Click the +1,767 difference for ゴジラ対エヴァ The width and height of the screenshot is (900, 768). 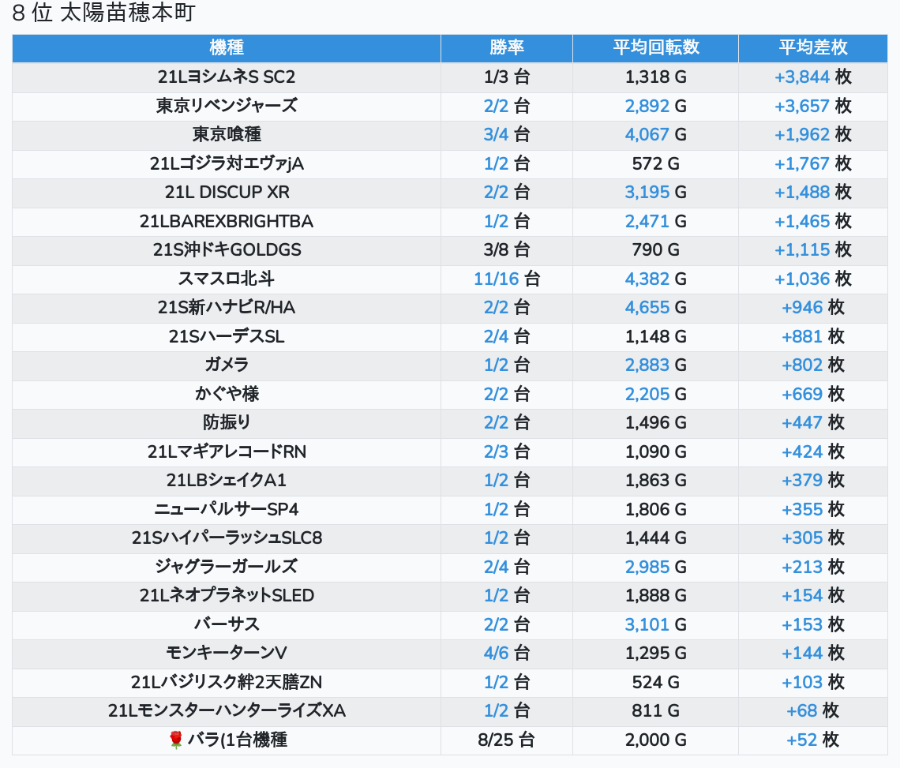point(801,163)
